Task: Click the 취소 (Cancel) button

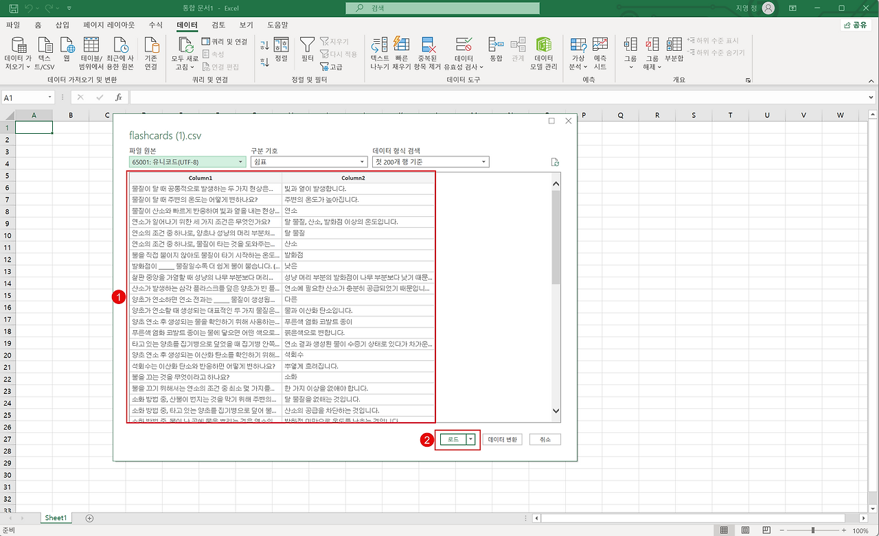Action: pyautogui.click(x=545, y=439)
